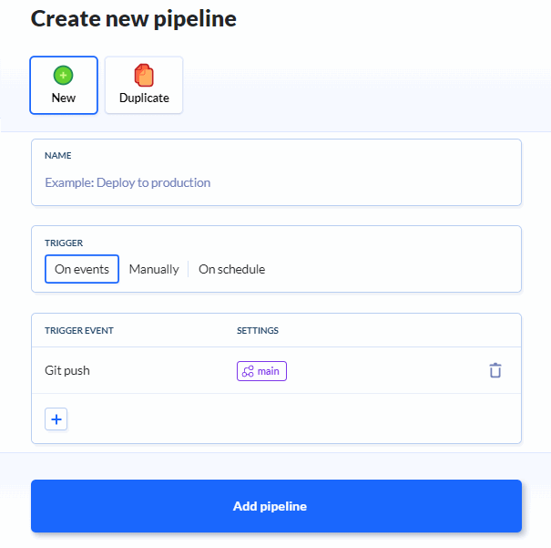Screen dimensions: 551x548
Task: Click the Create new pipeline heading
Action: coord(134,18)
